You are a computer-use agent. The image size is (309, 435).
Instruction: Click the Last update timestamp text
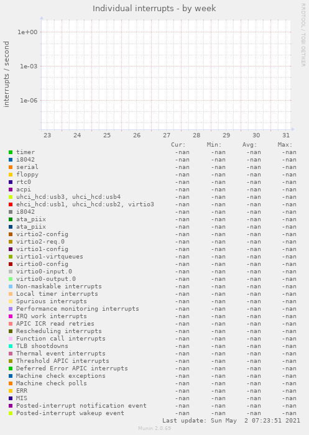coord(231,421)
